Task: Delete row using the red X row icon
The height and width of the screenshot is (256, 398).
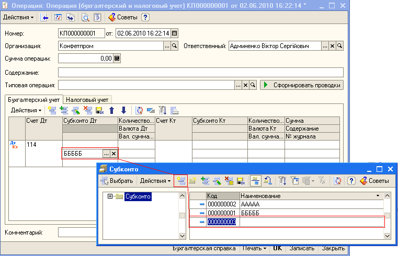Action: pyautogui.click(x=87, y=110)
